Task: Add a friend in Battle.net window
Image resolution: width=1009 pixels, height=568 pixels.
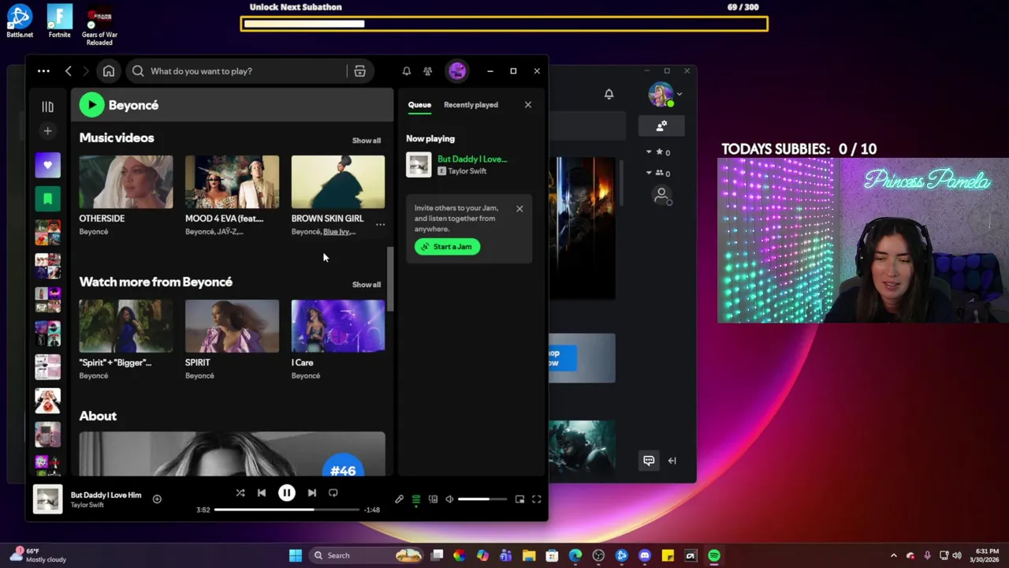Action: tap(661, 125)
